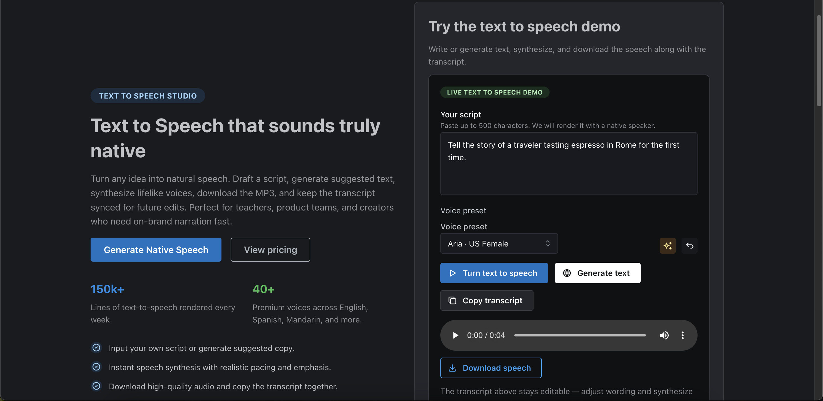Image resolution: width=823 pixels, height=401 pixels.
Task: Open audio player more options menu
Action: (x=682, y=335)
